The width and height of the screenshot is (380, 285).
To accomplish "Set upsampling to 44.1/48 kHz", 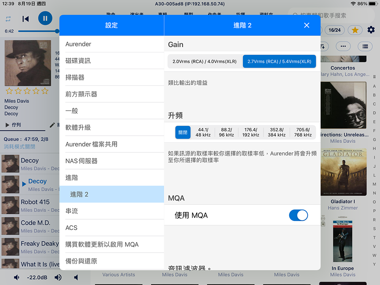I will point(203,132).
